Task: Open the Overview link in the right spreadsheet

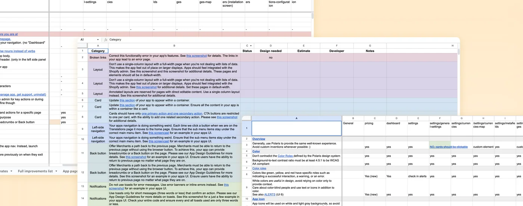Action: 259,139
